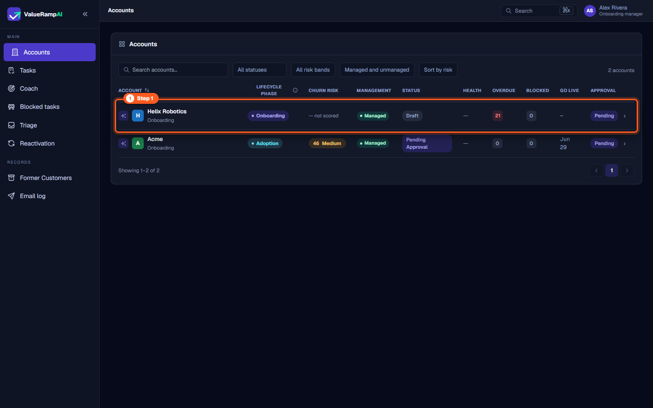This screenshot has width=653, height=408.
Task: Focus the Search accounts field
Action: [173, 70]
